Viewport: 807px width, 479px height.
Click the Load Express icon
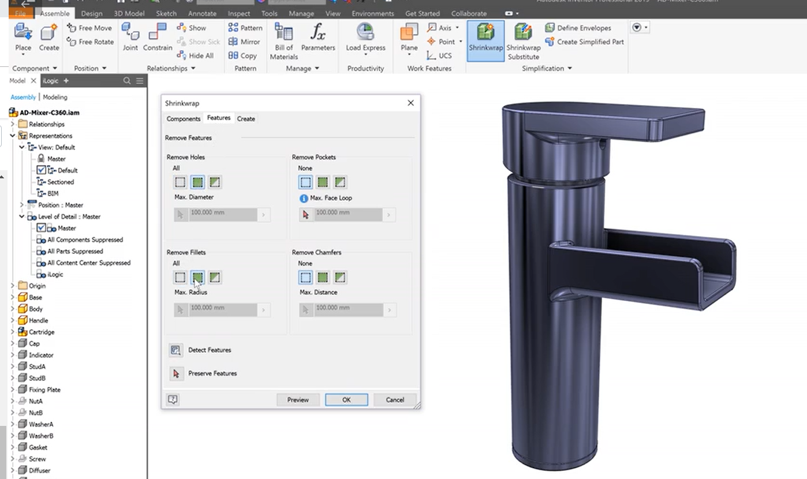(365, 32)
